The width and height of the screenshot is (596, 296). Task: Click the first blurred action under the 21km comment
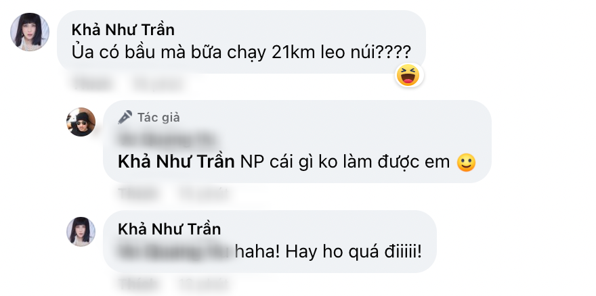point(93,84)
